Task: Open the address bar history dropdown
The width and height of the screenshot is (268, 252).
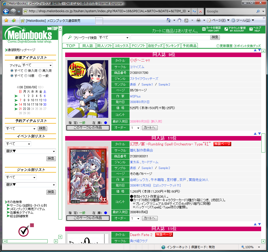Action: click(189, 11)
